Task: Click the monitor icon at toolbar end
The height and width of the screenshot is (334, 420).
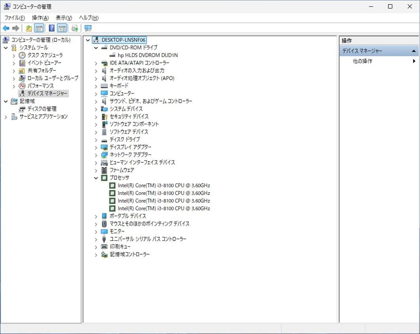Action: [88, 28]
